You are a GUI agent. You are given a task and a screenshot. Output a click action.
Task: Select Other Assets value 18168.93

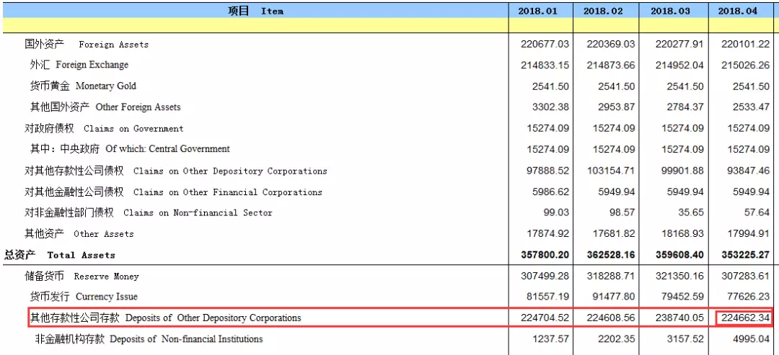(682, 233)
